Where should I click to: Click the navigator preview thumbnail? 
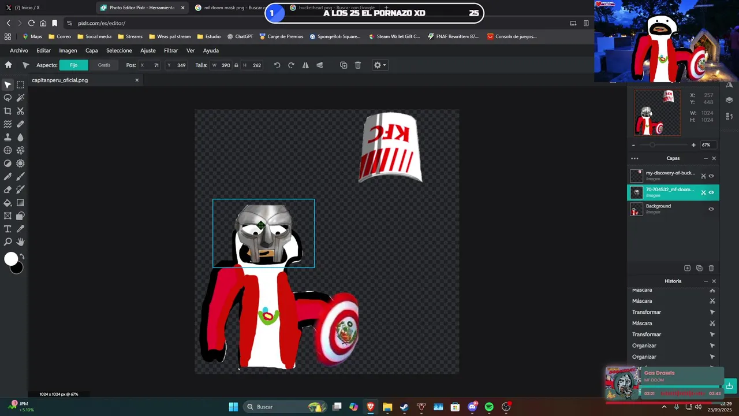point(657,113)
